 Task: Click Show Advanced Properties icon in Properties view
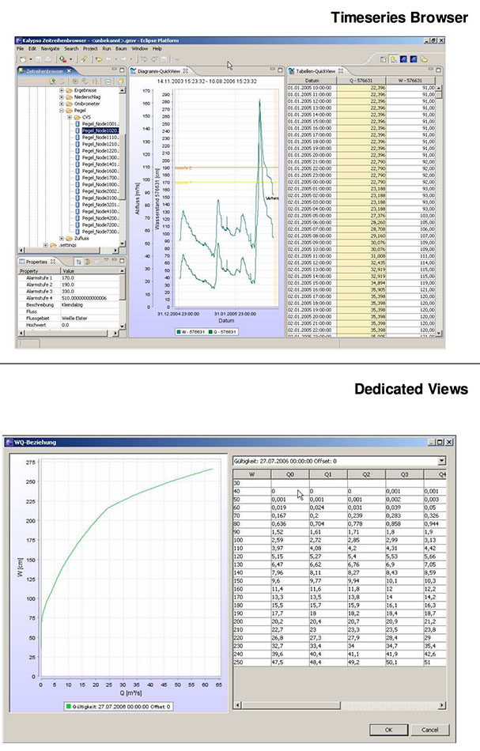88,262
